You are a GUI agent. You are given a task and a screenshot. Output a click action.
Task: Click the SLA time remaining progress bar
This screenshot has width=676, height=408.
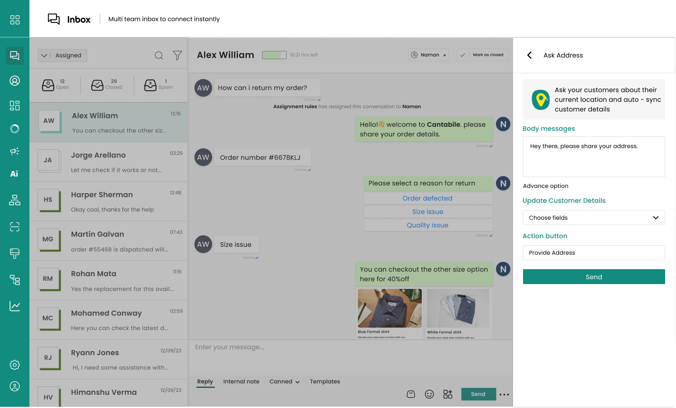click(x=274, y=55)
